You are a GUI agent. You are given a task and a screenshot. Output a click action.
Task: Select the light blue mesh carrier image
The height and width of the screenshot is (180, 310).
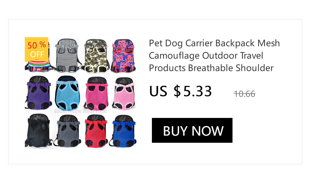pos(67,93)
